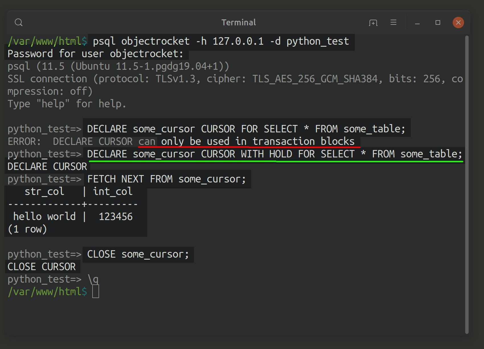Click the Password for user objectrocket line
The width and height of the screenshot is (484, 349).
(x=95, y=54)
